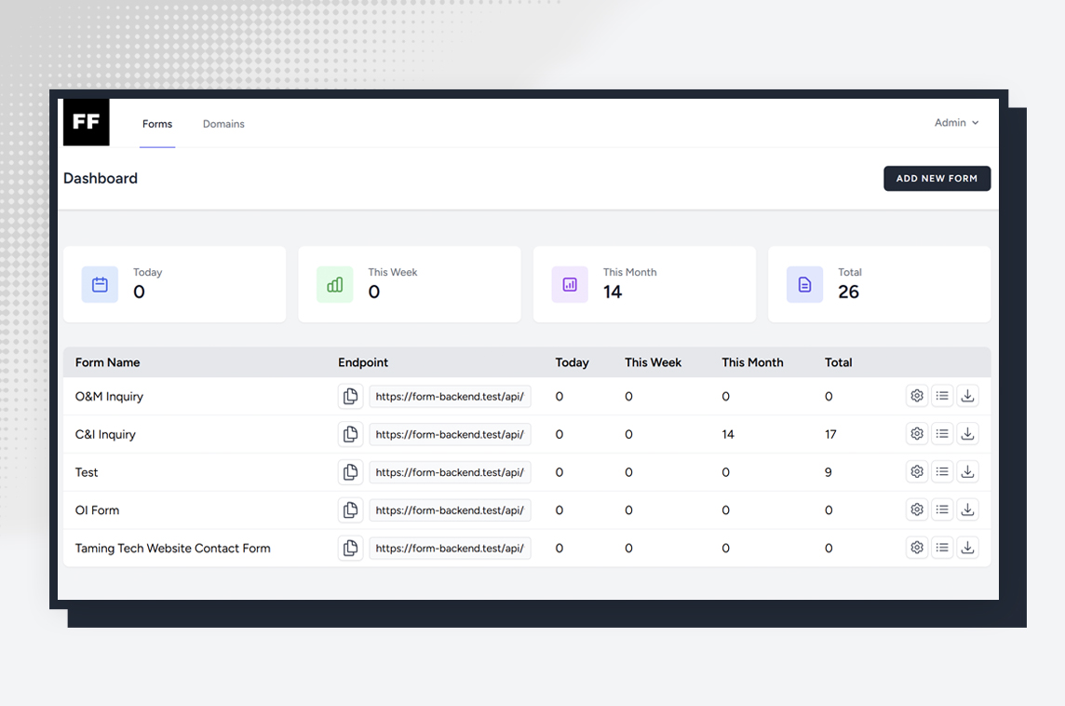1065x706 pixels.
Task: Open settings for the Test form
Action: click(x=917, y=472)
